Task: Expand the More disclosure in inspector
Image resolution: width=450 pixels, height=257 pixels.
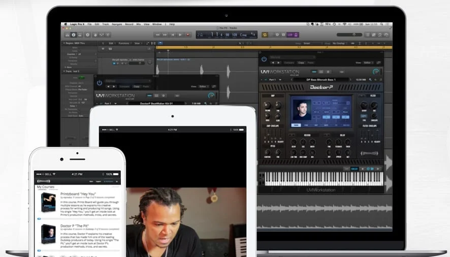Action: (66, 67)
